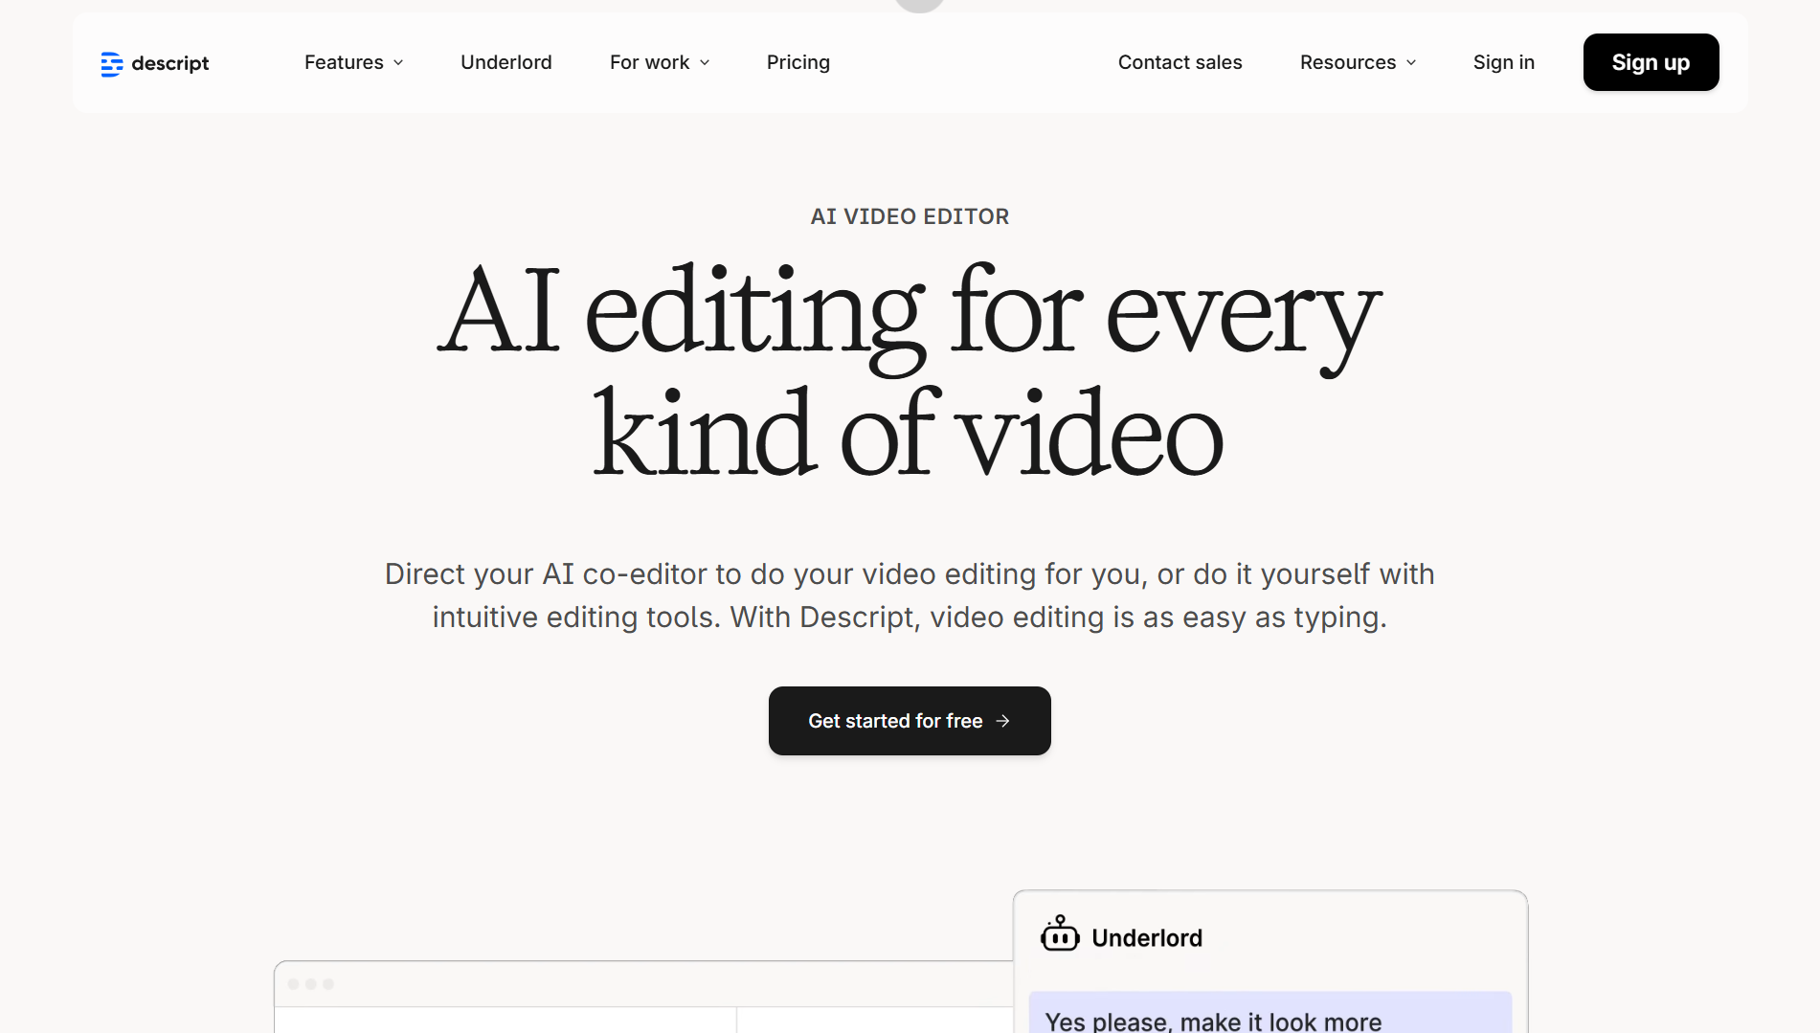Open the Resources menu label
This screenshot has height=1033, width=1820.
click(1347, 62)
